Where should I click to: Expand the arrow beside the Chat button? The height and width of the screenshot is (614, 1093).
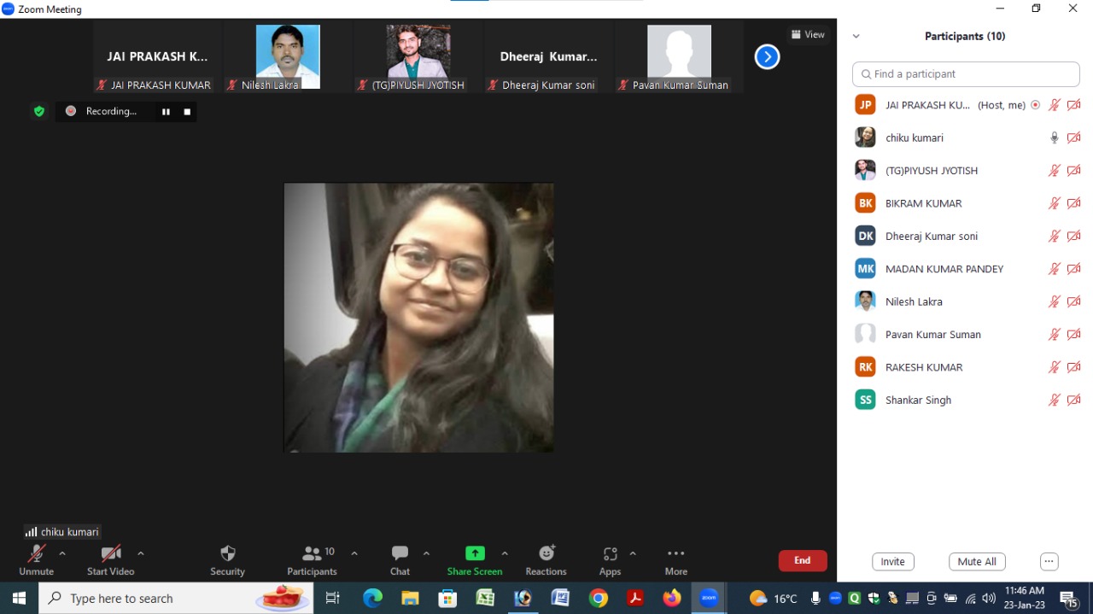coord(426,553)
